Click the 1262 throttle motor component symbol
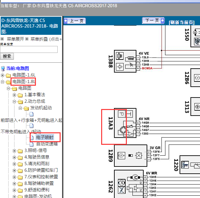The height and width of the screenshot is (198, 200). pos(129,184)
